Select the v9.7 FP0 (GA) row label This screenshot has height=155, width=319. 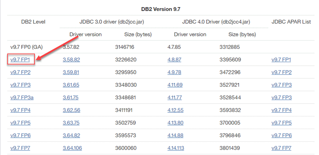point(26,47)
